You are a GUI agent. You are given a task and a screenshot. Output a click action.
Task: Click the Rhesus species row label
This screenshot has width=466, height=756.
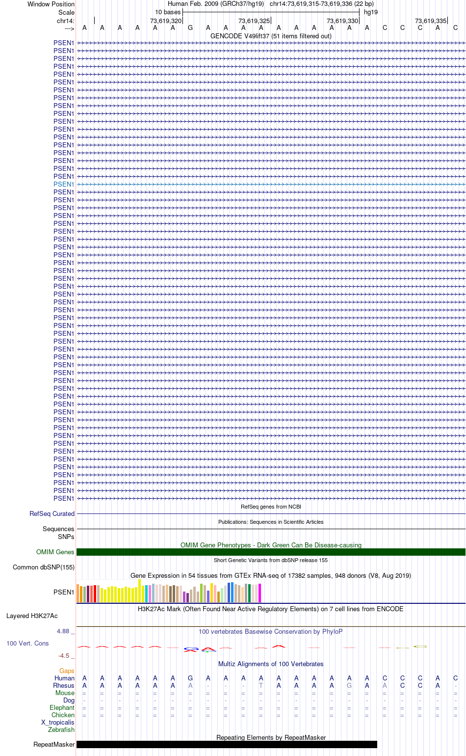coord(64,686)
